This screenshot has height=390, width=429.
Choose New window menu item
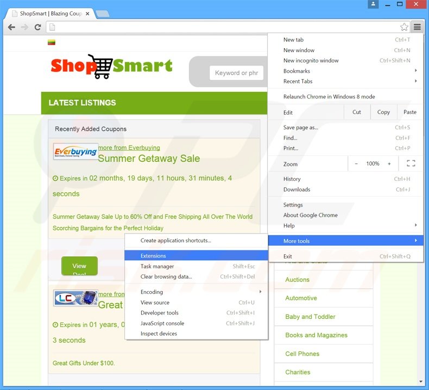pyautogui.click(x=345, y=50)
